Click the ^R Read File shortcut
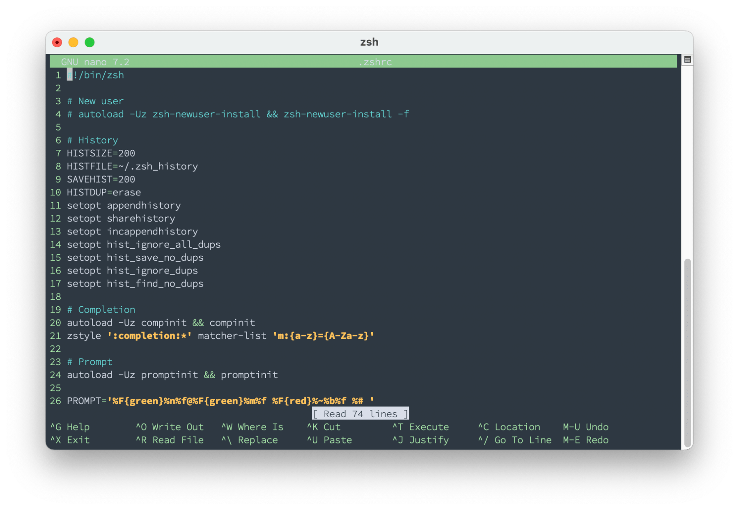The height and width of the screenshot is (510, 739). [x=170, y=440]
